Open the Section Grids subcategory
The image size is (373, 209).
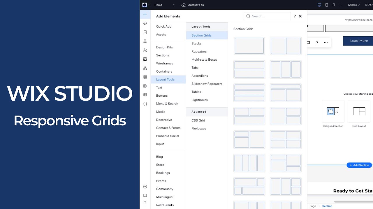pyautogui.click(x=207, y=35)
